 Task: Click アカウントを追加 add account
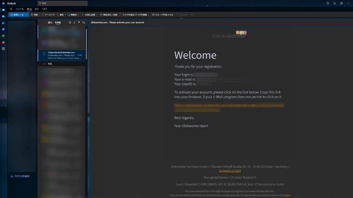20,176
